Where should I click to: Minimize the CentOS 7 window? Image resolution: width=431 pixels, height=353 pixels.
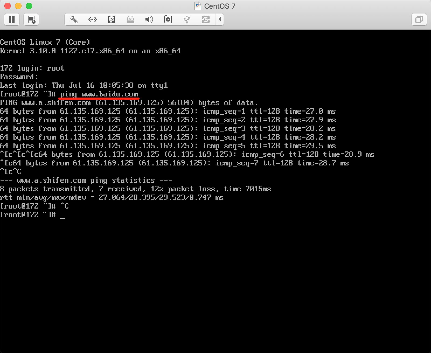(x=18, y=6)
